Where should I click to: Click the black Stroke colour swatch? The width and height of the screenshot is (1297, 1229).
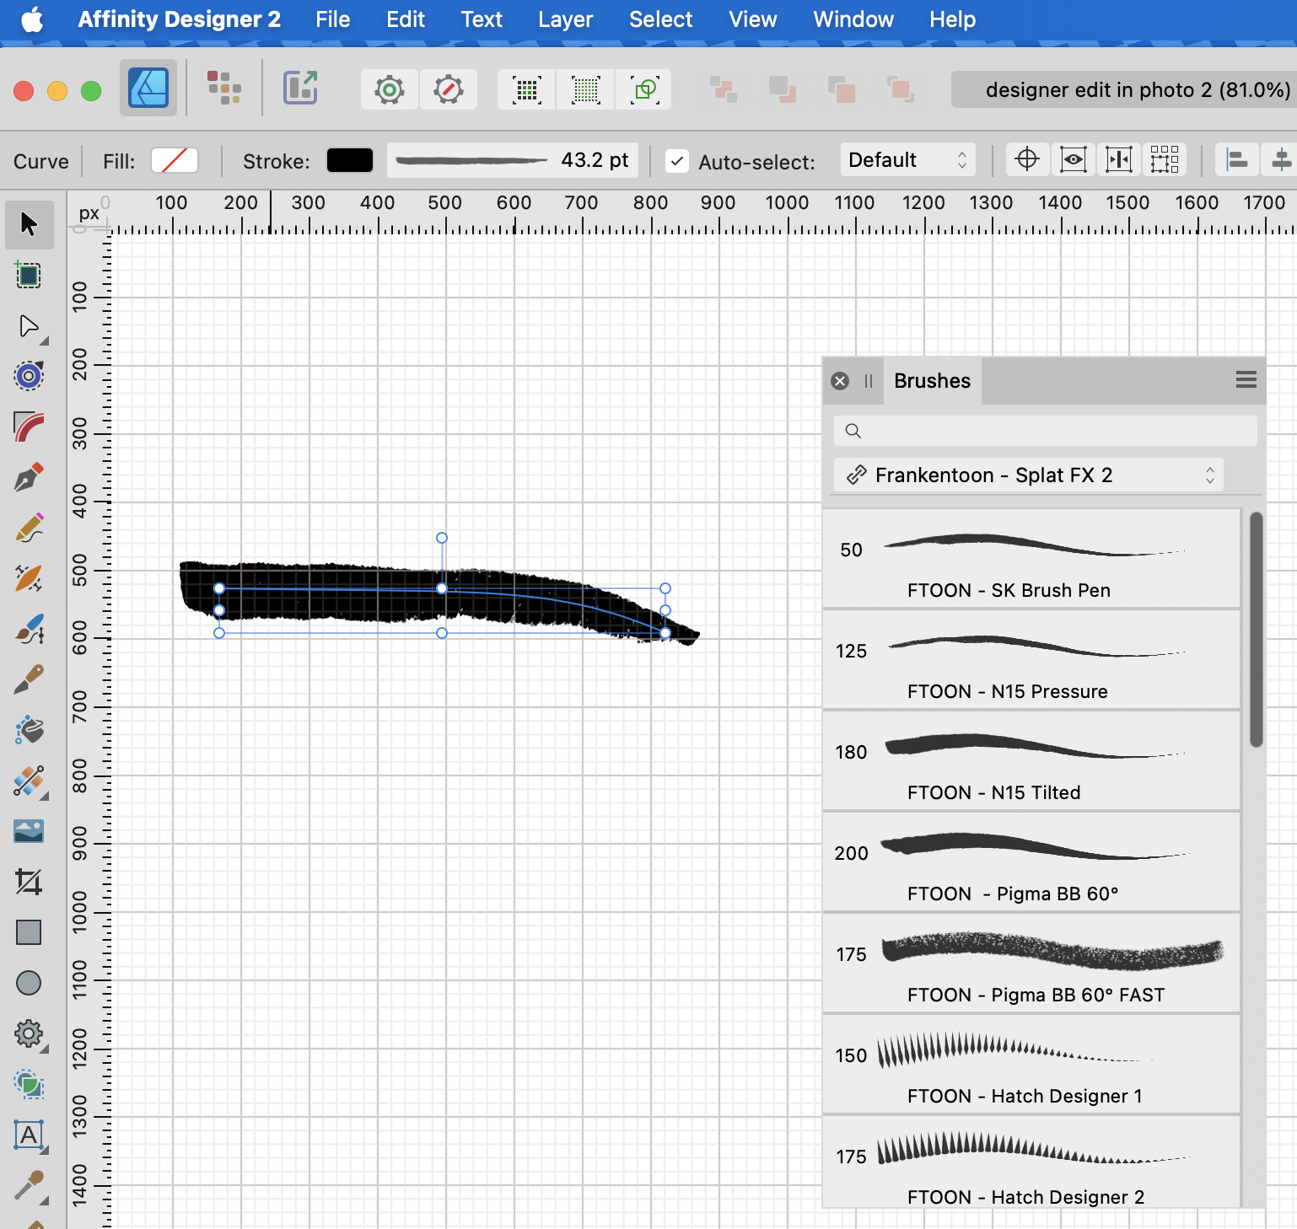click(x=350, y=160)
